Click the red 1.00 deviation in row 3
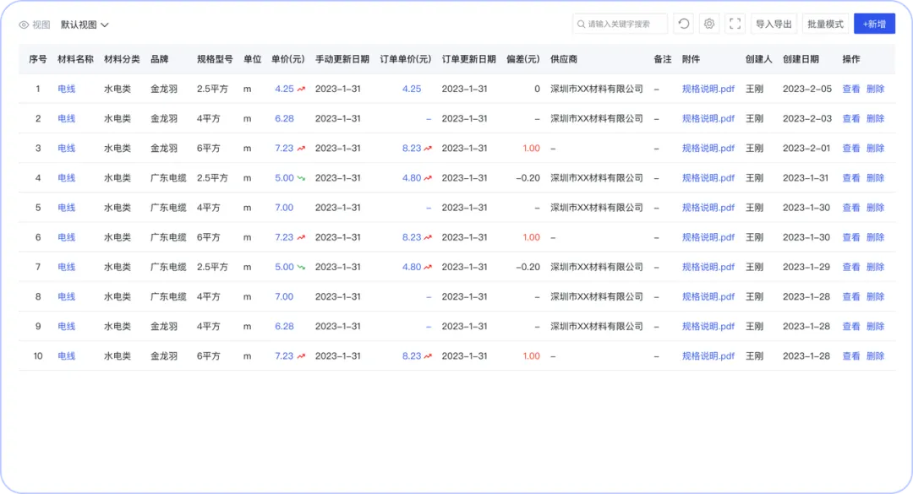 (x=531, y=149)
